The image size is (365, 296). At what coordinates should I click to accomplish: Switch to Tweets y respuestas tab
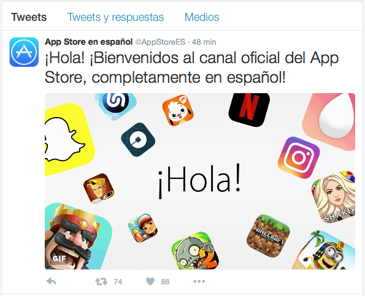(x=115, y=17)
